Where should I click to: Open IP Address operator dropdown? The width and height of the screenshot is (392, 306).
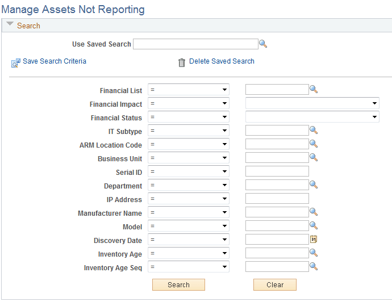coord(189,199)
